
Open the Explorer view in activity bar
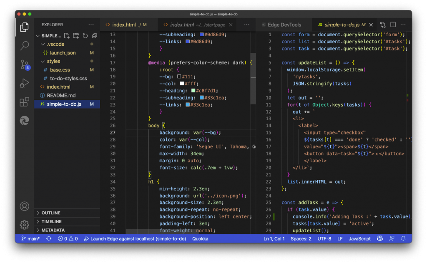pyautogui.click(x=24, y=27)
